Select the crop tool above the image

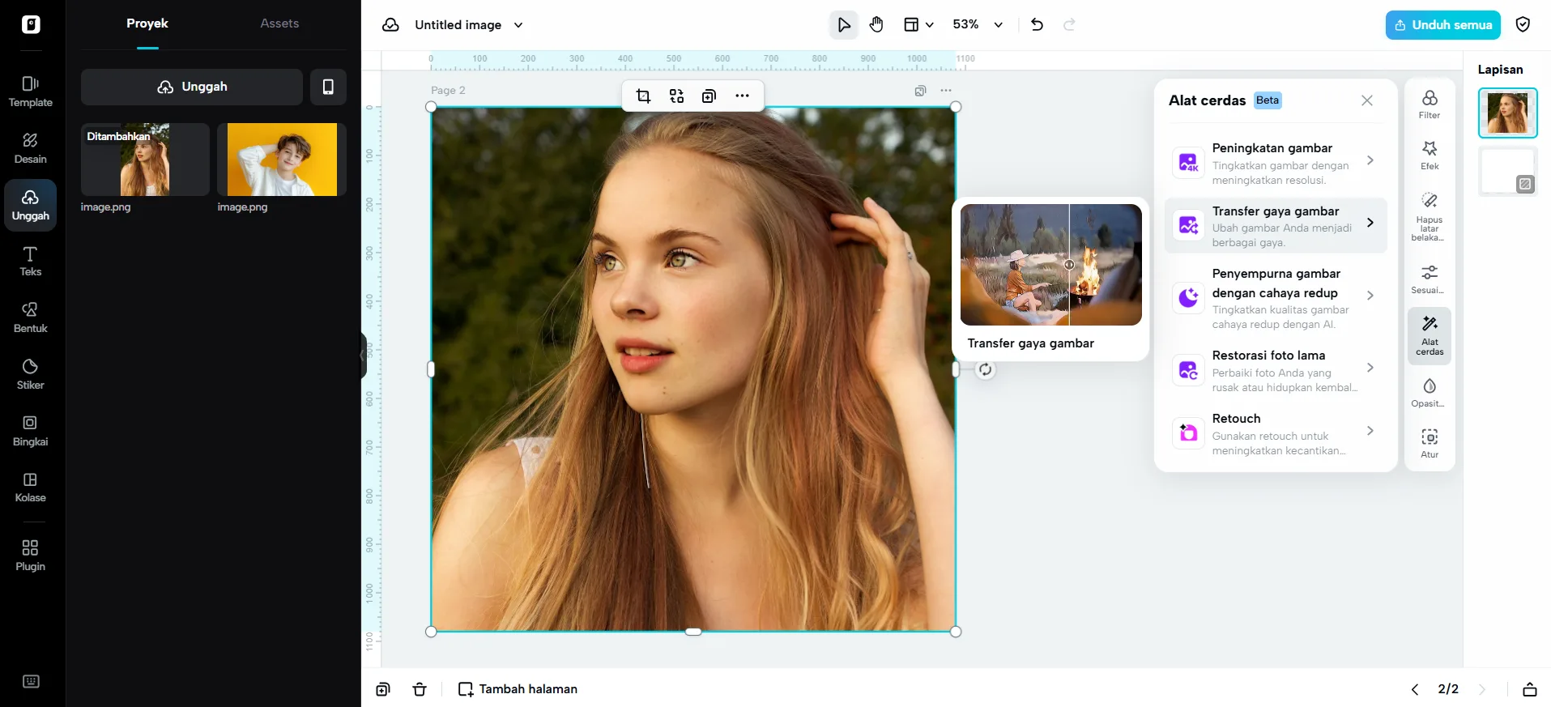(643, 96)
